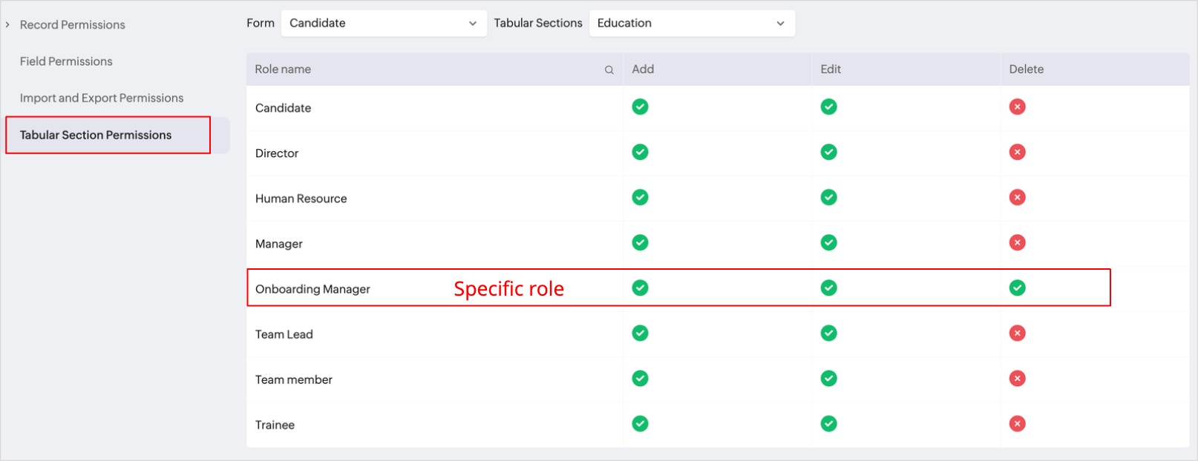This screenshot has width=1198, height=461.
Task: Open the Tabular Sections dropdown showing Education
Action: pos(691,23)
